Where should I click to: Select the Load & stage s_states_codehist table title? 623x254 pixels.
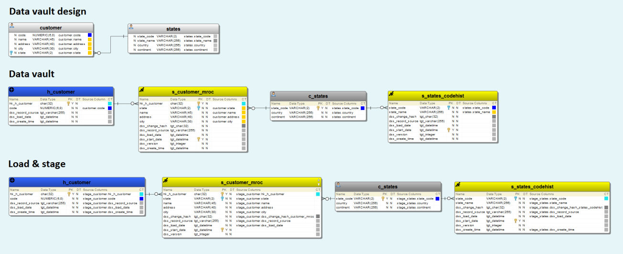pyautogui.click(x=532, y=187)
